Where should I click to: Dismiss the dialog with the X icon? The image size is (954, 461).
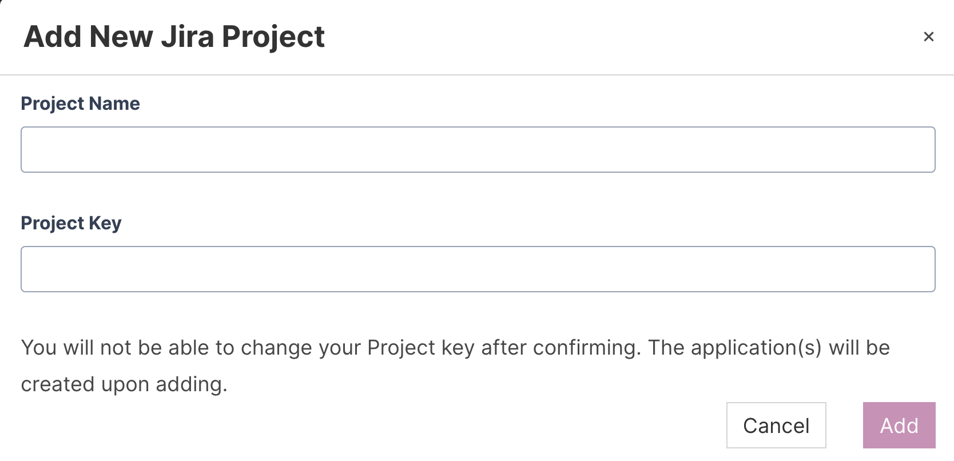coord(928,37)
